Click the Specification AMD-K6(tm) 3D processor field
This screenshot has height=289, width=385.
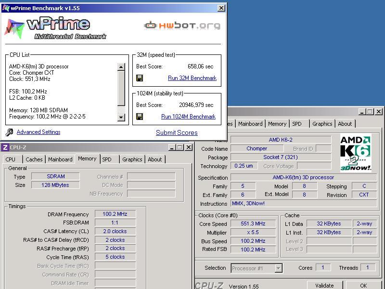tap(304, 177)
